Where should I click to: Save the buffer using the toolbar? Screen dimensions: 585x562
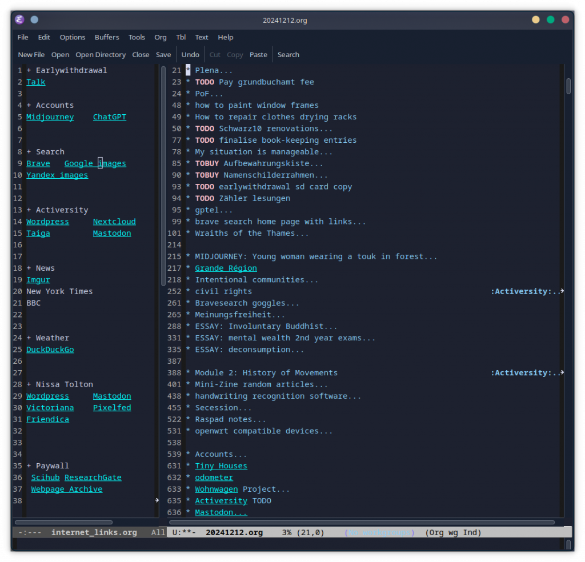(163, 55)
